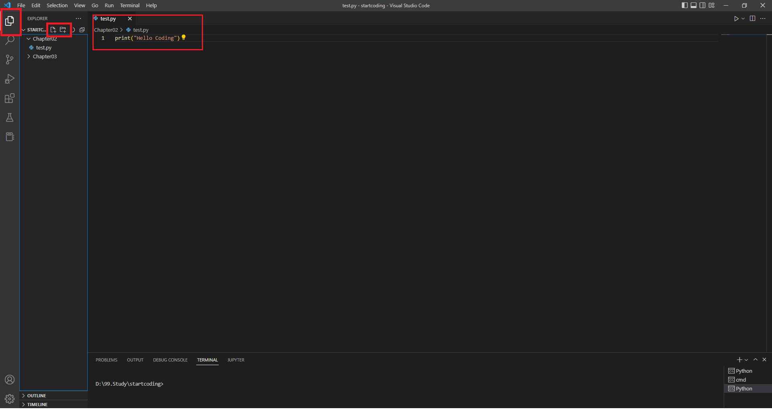Click the EXPLORER panel title
772x417 pixels.
click(x=37, y=18)
